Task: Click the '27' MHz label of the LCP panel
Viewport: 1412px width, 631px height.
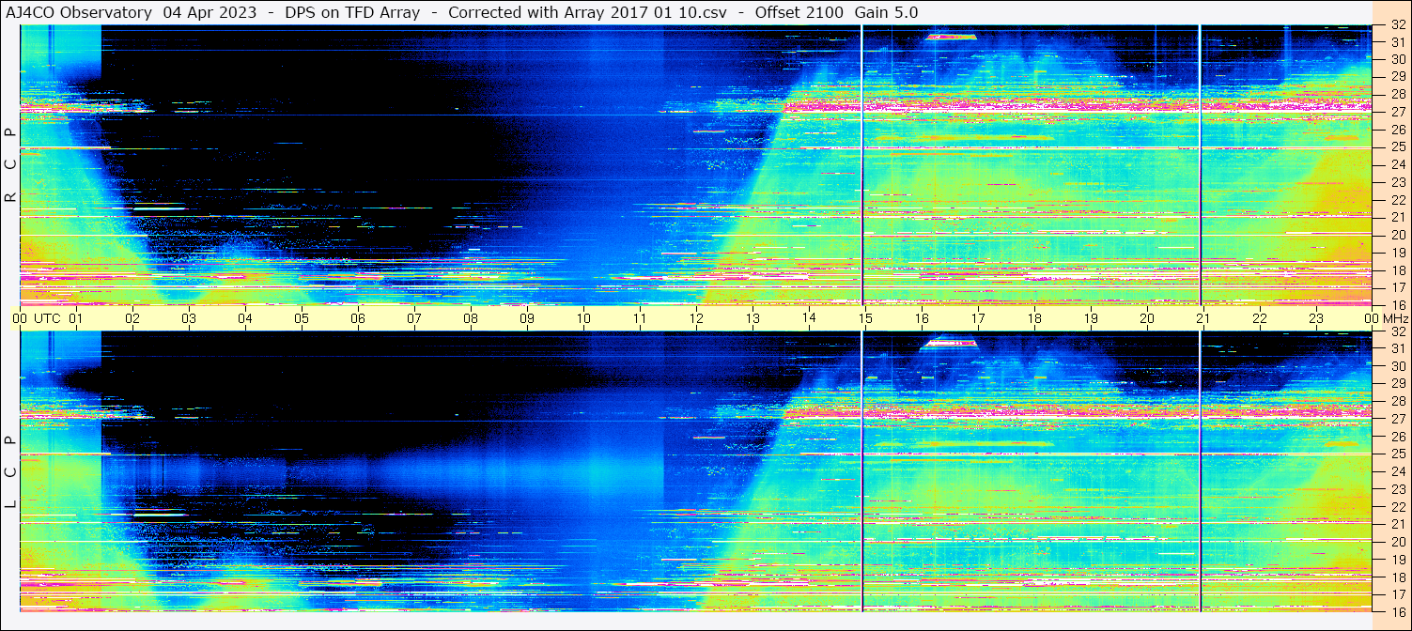Action: pos(1398,419)
